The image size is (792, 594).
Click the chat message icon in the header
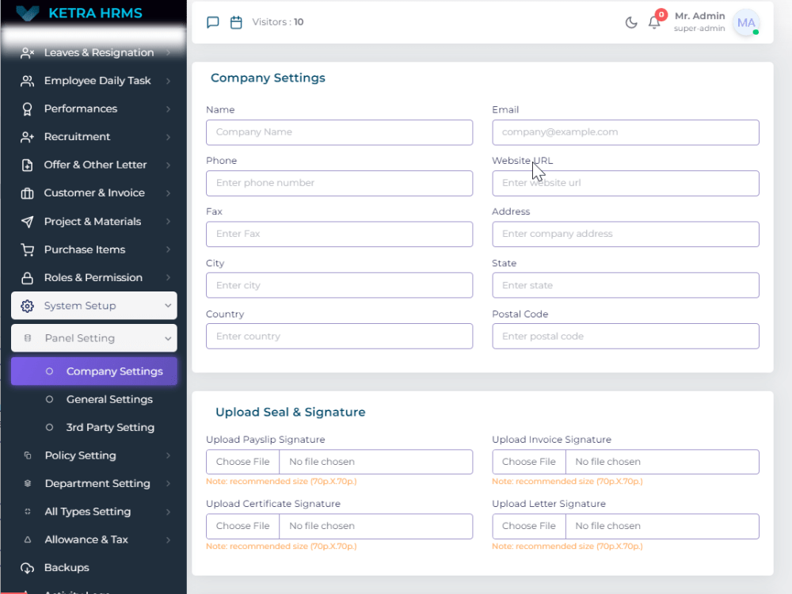click(x=212, y=22)
